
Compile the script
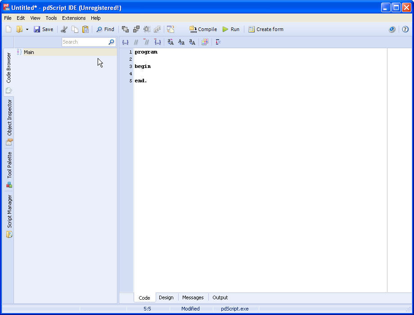click(203, 29)
